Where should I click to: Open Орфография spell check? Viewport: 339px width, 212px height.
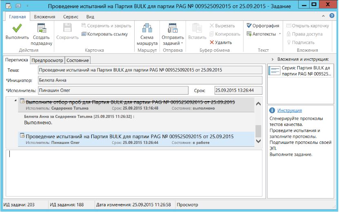pyautogui.click(x=249, y=26)
